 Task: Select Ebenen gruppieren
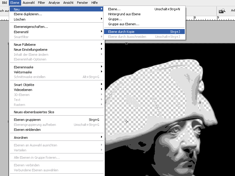56,120
